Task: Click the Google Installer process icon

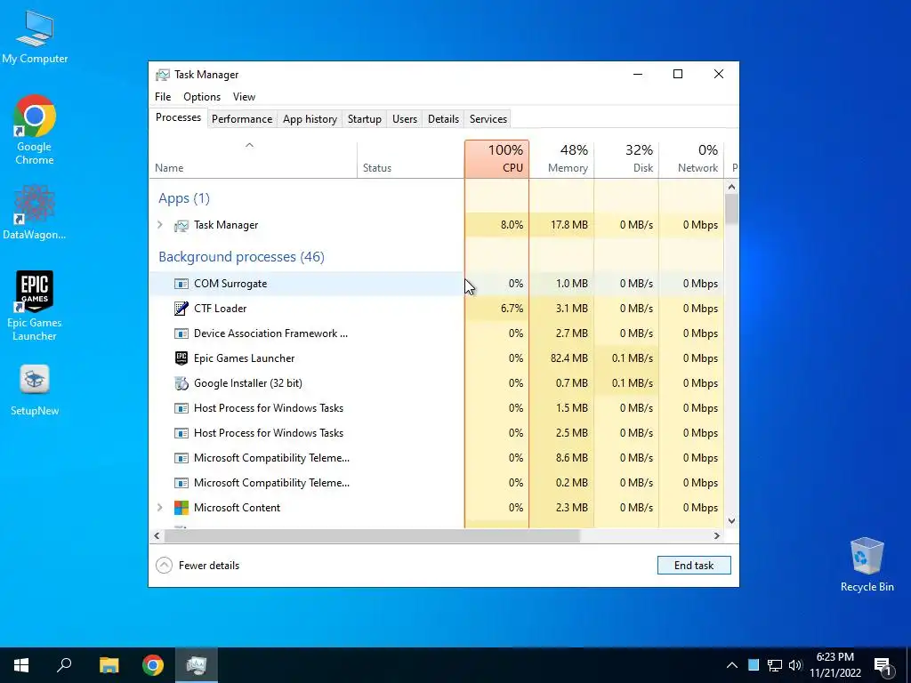Action: [181, 383]
